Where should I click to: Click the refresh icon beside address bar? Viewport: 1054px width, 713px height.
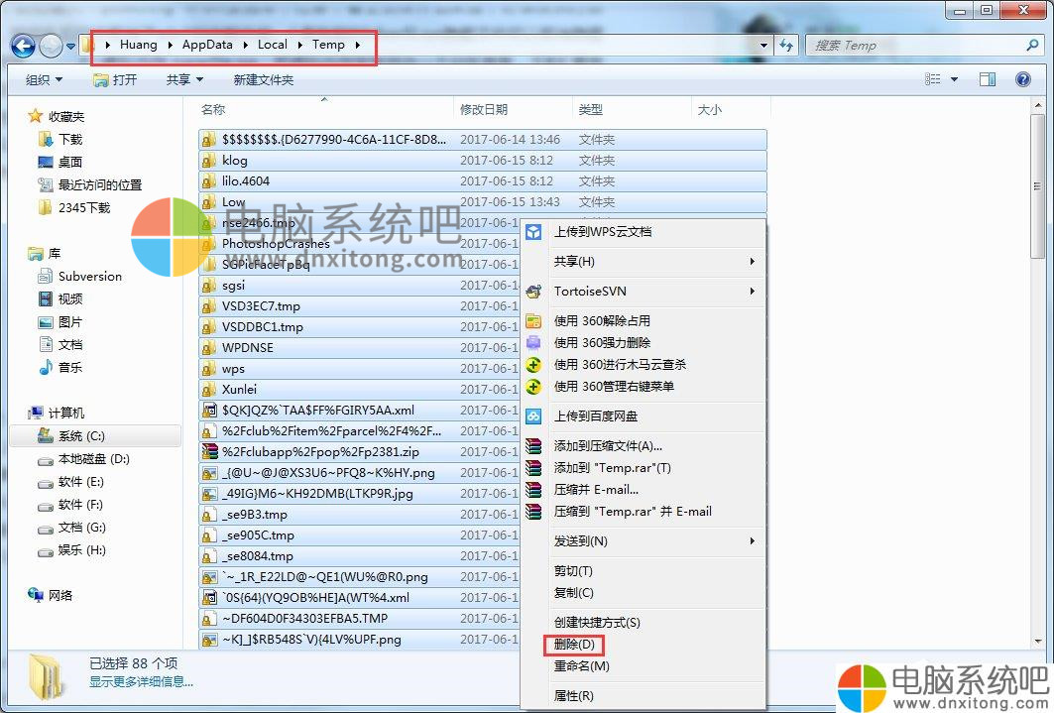pyautogui.click(x=787, y=46)
